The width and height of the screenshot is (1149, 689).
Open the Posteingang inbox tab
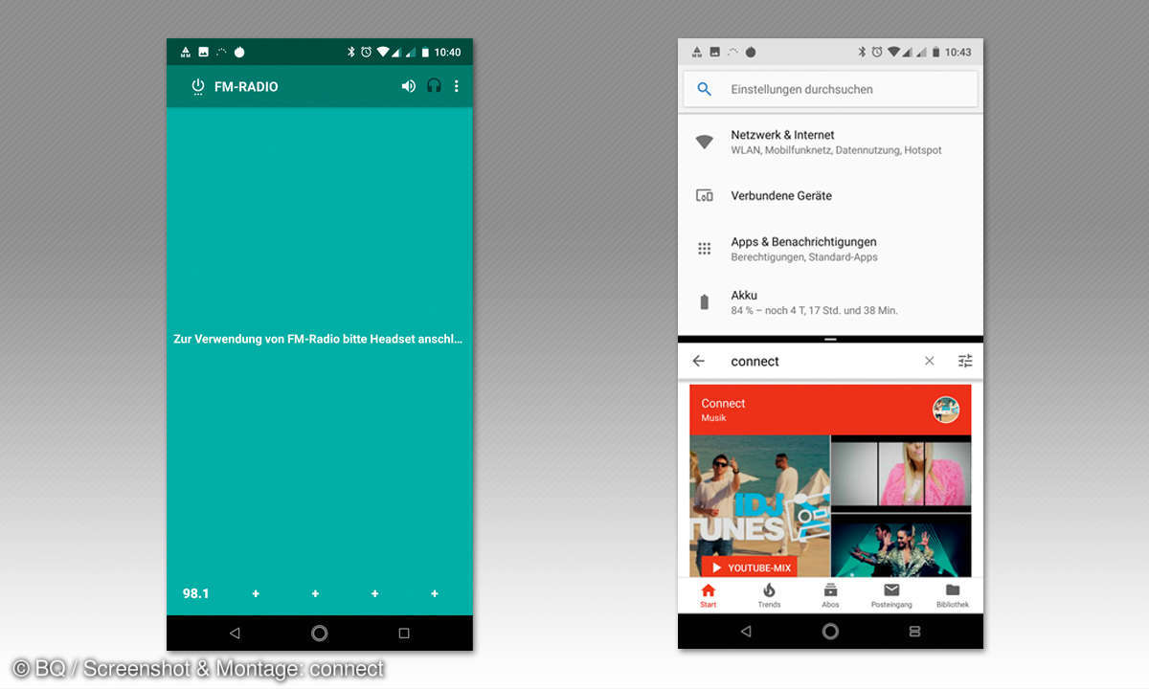[x=891, y=594]
